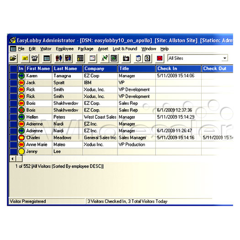Image resolution: width=240 pixels, height=240 pixels.
Task: Click the document icon left of File menu
Action: coord(13,49)
